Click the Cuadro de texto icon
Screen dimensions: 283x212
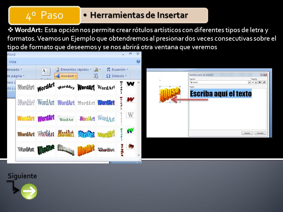point(45,72)
